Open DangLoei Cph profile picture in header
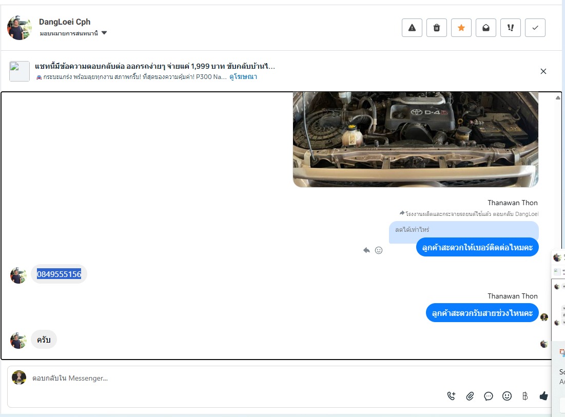 pyautogui.click(x=19, y=28)
